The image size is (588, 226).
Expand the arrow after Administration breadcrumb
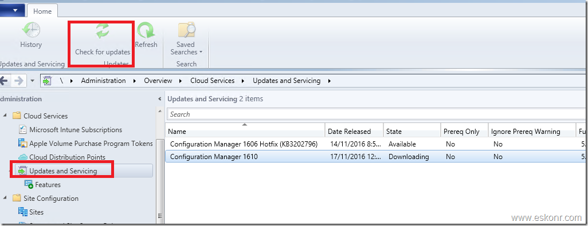[135, 81]
